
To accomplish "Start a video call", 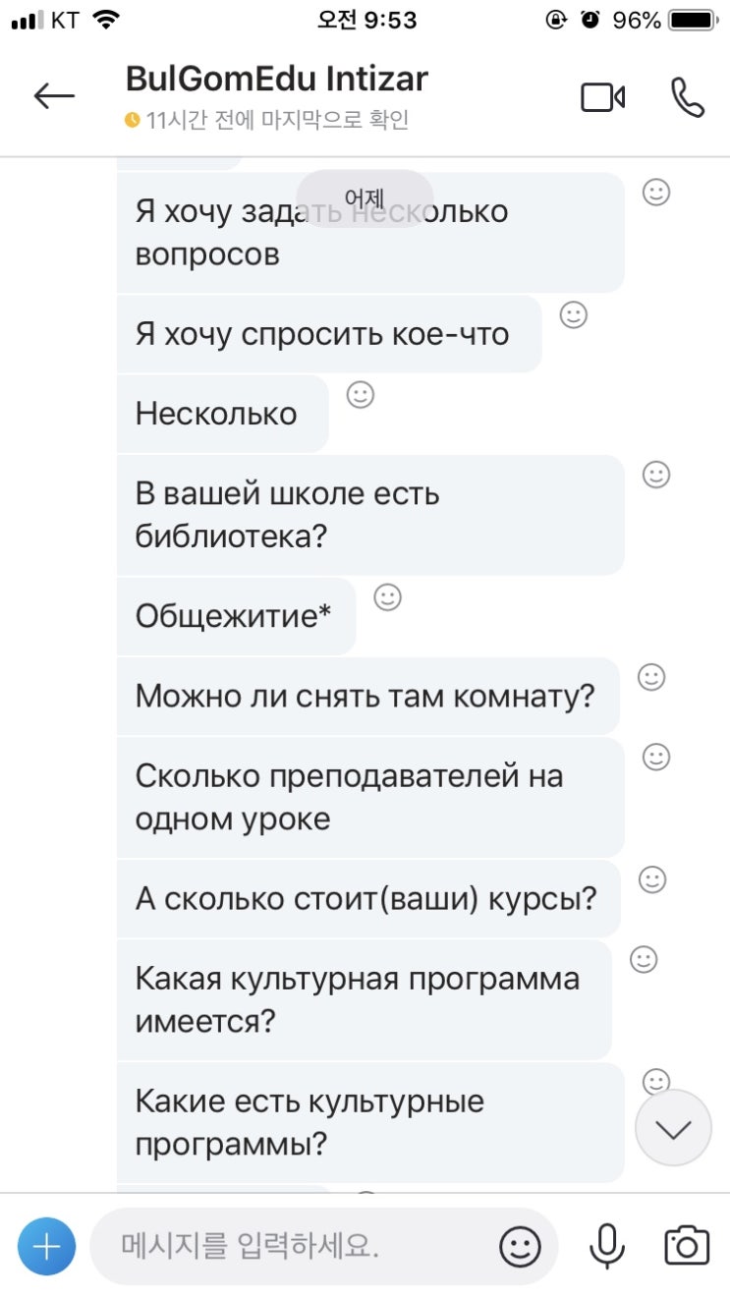I will [x=602, y=97].
